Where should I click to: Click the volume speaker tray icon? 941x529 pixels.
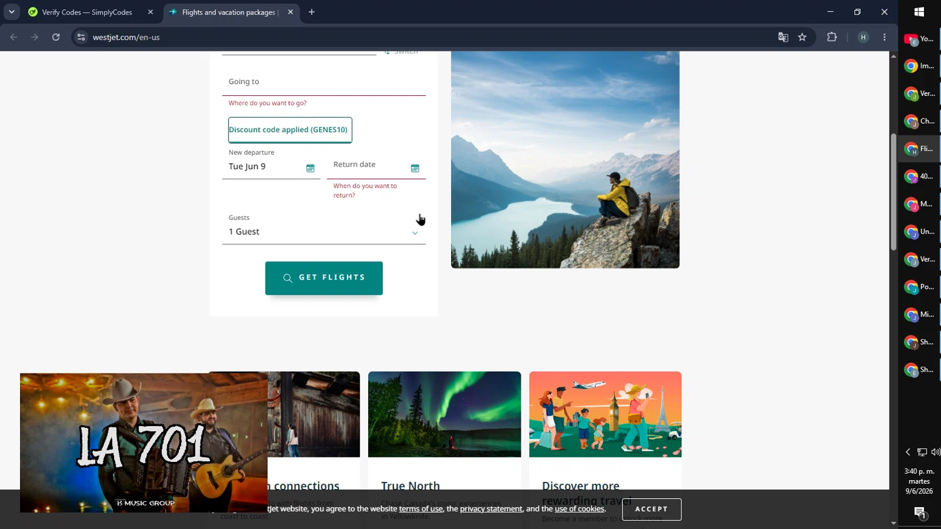[x=935, y=452]
